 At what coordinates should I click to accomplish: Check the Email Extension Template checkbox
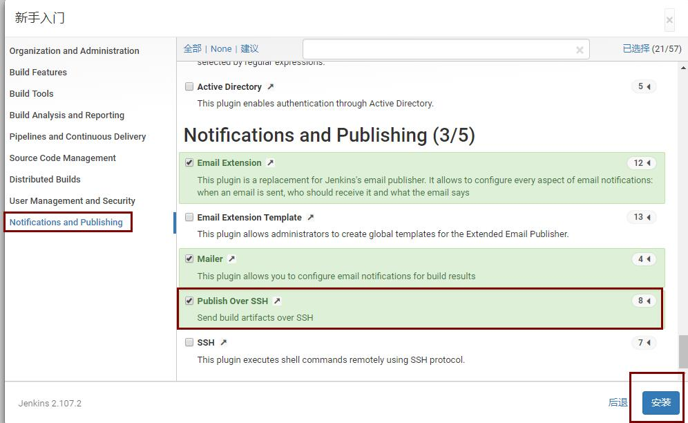pyautogui.click(x=189, y=217)
